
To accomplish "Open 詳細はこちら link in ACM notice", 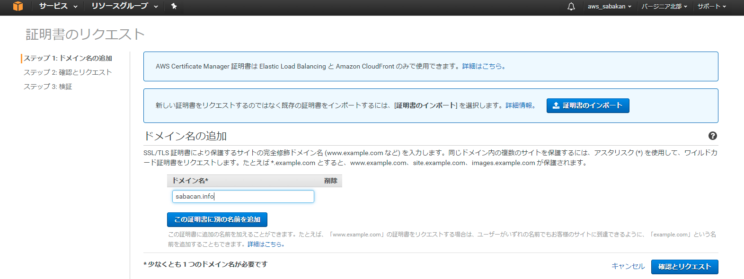I will [x=484, y=66].
